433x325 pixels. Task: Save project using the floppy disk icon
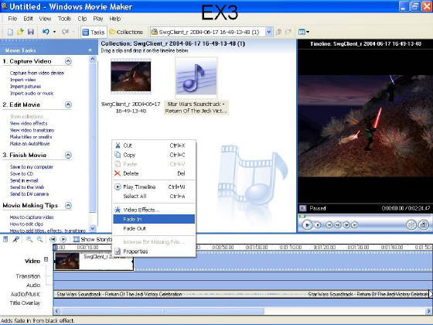tap(31, 32)
